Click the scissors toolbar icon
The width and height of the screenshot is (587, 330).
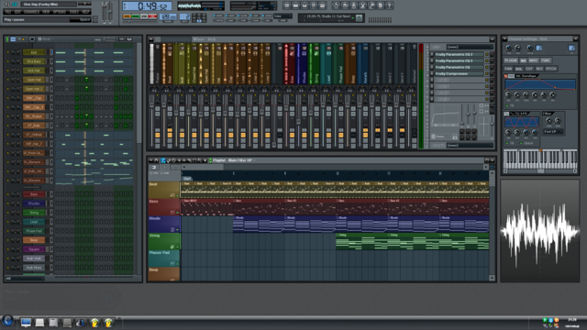362,5
